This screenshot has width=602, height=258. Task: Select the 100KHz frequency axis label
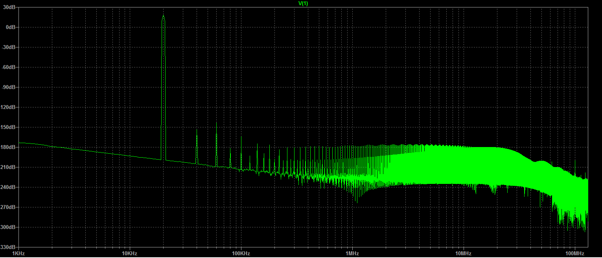point(241,254)
